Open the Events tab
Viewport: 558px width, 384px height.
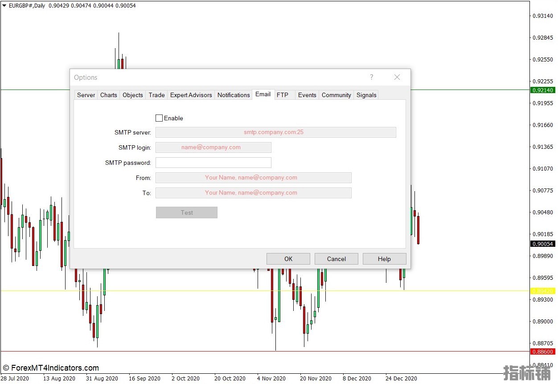click(307, 95)
